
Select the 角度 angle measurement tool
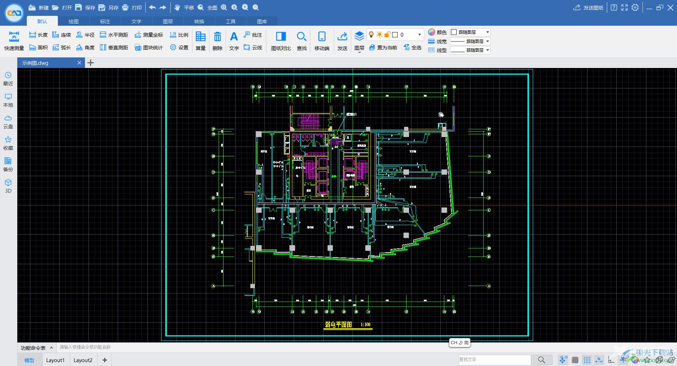[x=85, y=48]
